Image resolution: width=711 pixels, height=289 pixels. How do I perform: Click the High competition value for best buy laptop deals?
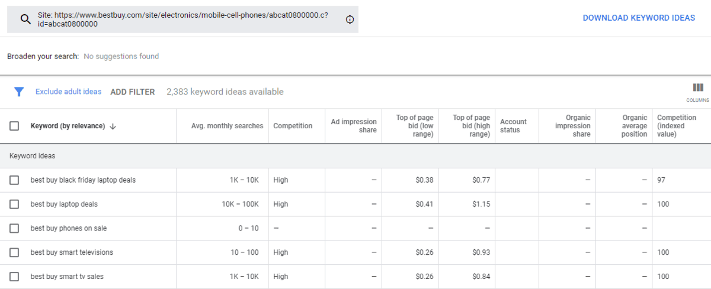pos(281,204)
